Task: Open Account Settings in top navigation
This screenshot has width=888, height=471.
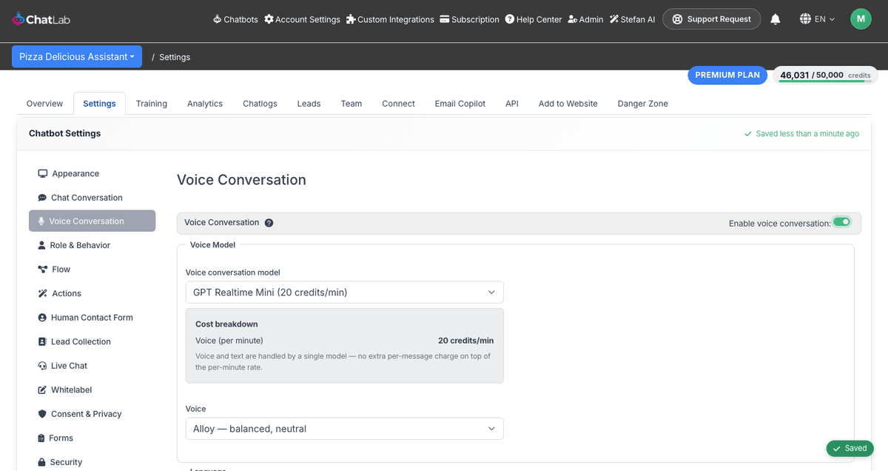Action: coord(302,19)
